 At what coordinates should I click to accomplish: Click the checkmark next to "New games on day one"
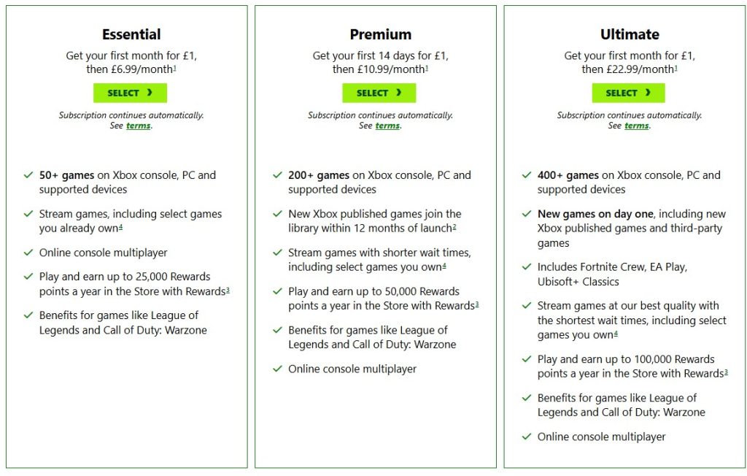pos(527,214)
